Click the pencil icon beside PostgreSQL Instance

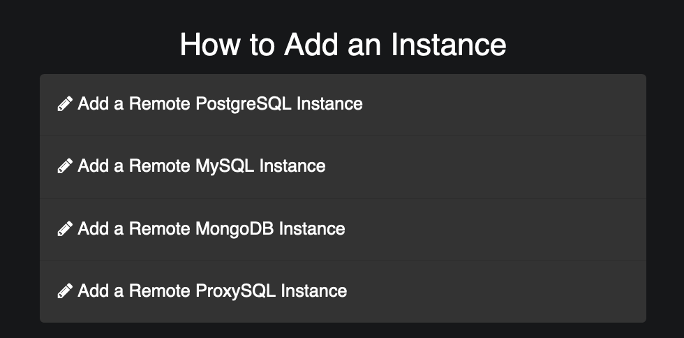pos(65,104)
